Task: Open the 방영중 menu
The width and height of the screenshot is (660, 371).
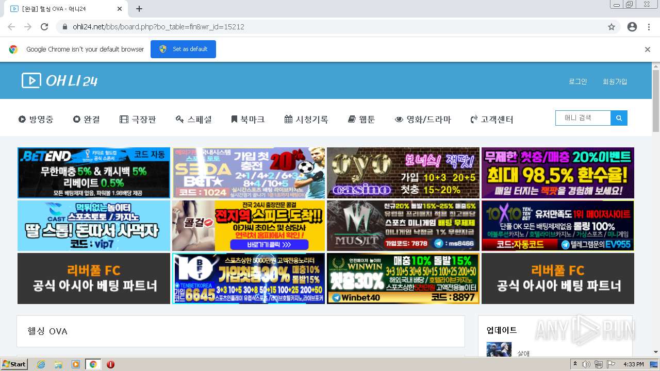Action: point(36,119)
